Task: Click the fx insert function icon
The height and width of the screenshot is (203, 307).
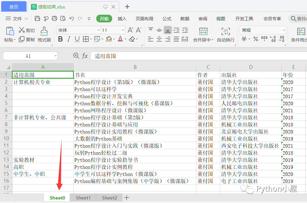Action: 85,56
